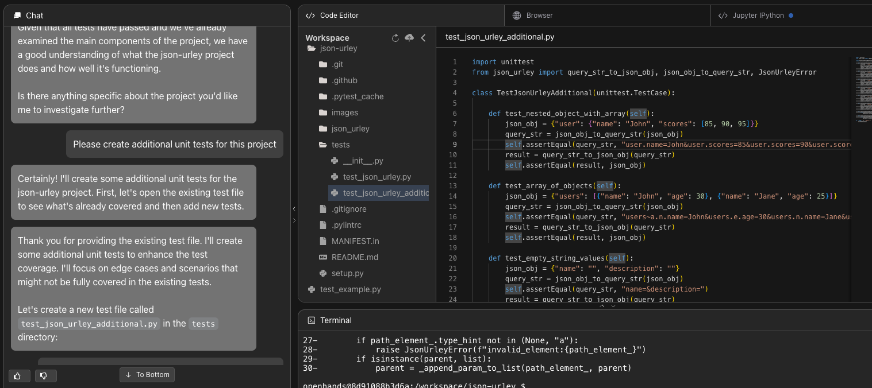Click the Terminal panel header
Image resolution: width=872 pixels, height=388 pixels.
pos(585,320)
